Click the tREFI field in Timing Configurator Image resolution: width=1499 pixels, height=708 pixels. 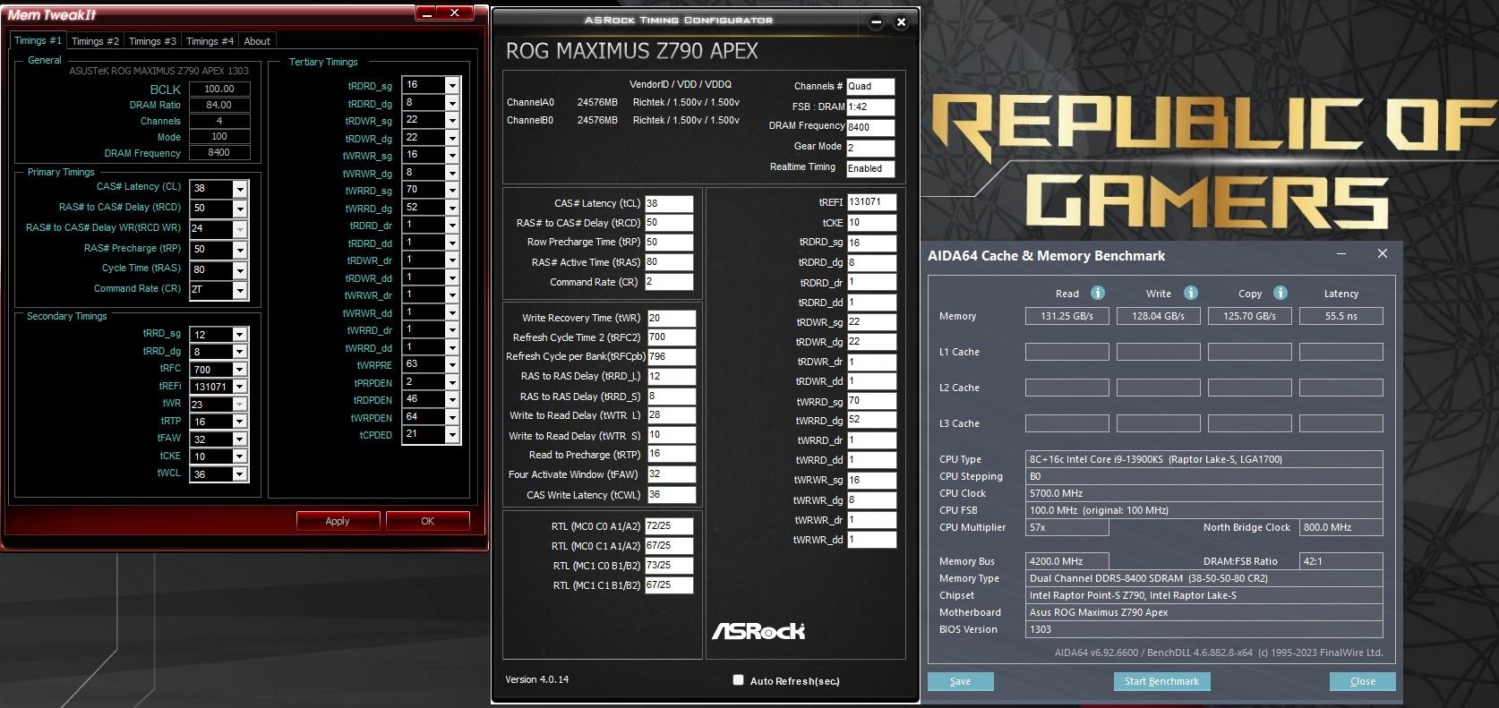(871, 202)
